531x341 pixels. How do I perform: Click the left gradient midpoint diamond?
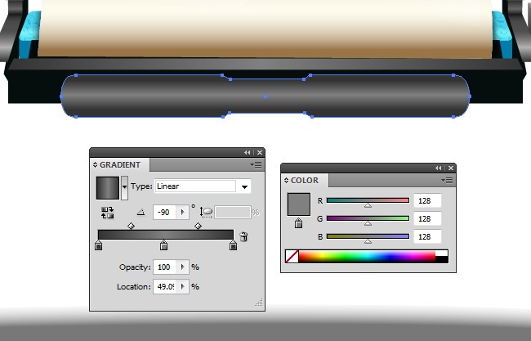pyautogui.click(x=131, y=226)
